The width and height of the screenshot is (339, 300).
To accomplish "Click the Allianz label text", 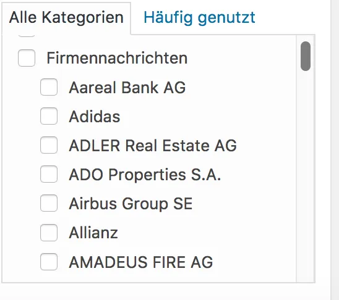I will click(93, 233).
